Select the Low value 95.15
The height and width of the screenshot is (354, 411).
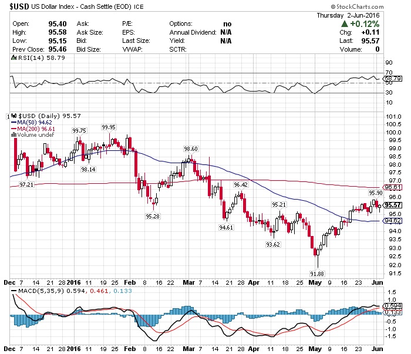point(58,41)
